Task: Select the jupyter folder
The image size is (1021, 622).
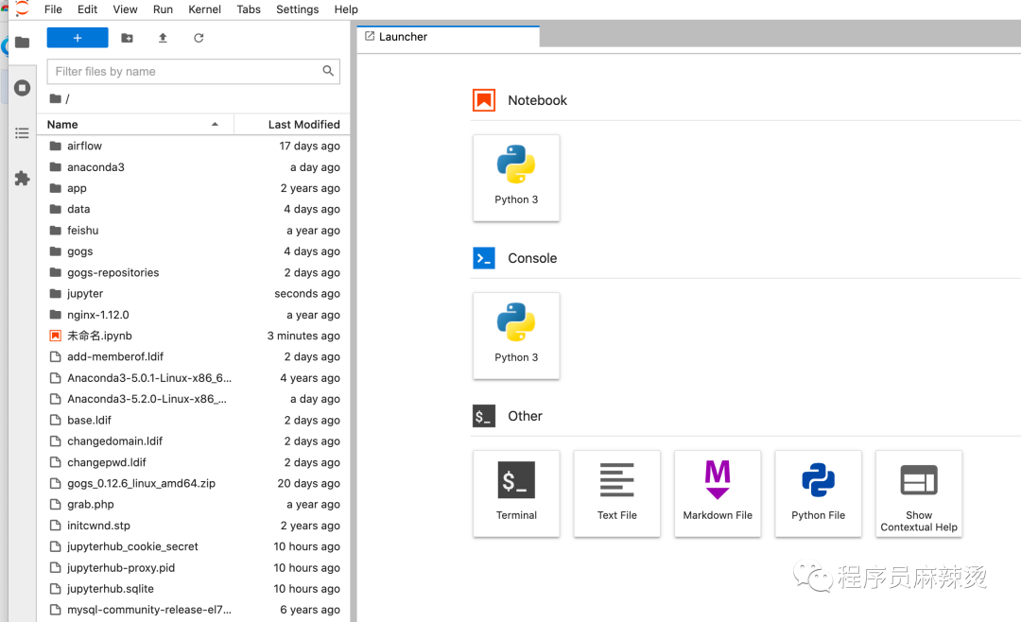Action: (x=194, y=293)
